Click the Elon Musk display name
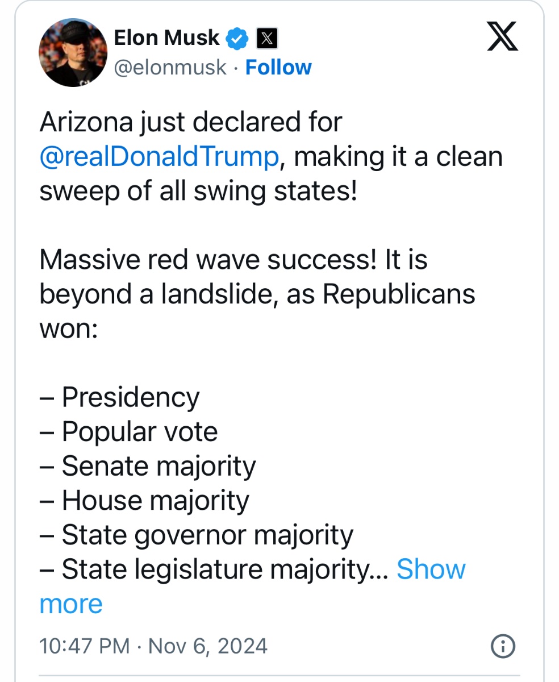This screenshot has width=559, height=682. [166, 38]
